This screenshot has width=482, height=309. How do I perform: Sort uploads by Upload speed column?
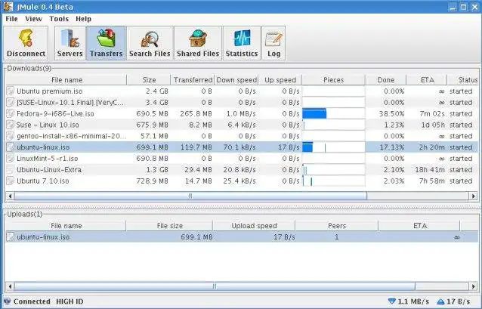[254, 226]
